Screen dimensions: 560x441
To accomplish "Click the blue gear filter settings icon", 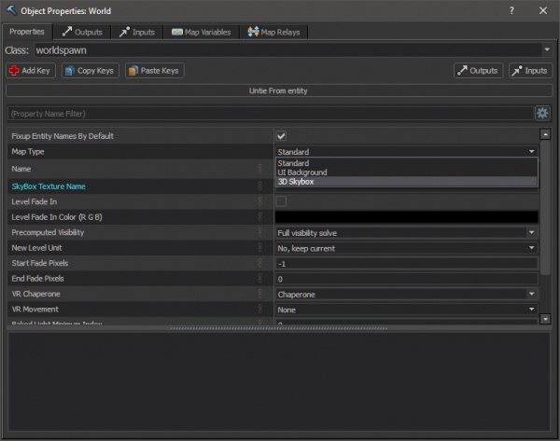I will pyautogui.click(x=542, y=113).
